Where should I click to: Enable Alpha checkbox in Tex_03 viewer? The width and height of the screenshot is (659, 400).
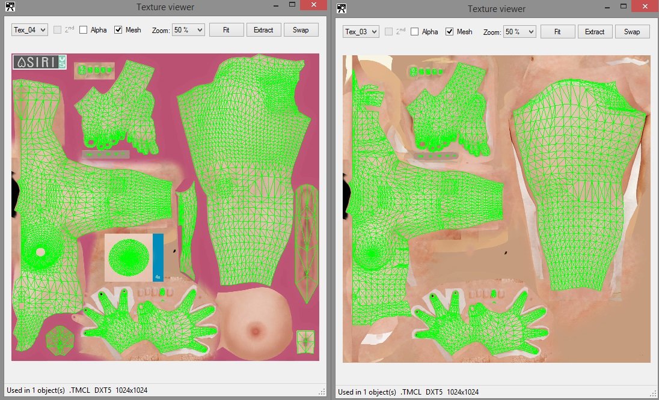pos(414,31)
